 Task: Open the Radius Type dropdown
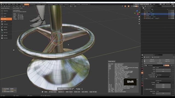click(163, 91)
